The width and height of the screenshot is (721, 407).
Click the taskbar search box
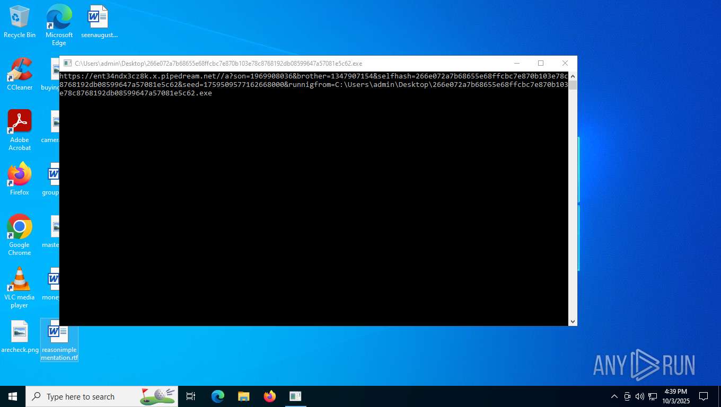102,396
